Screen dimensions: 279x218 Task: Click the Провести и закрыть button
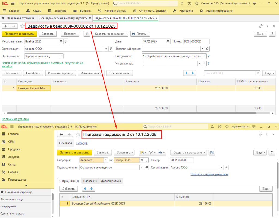[x=19, y=34]
